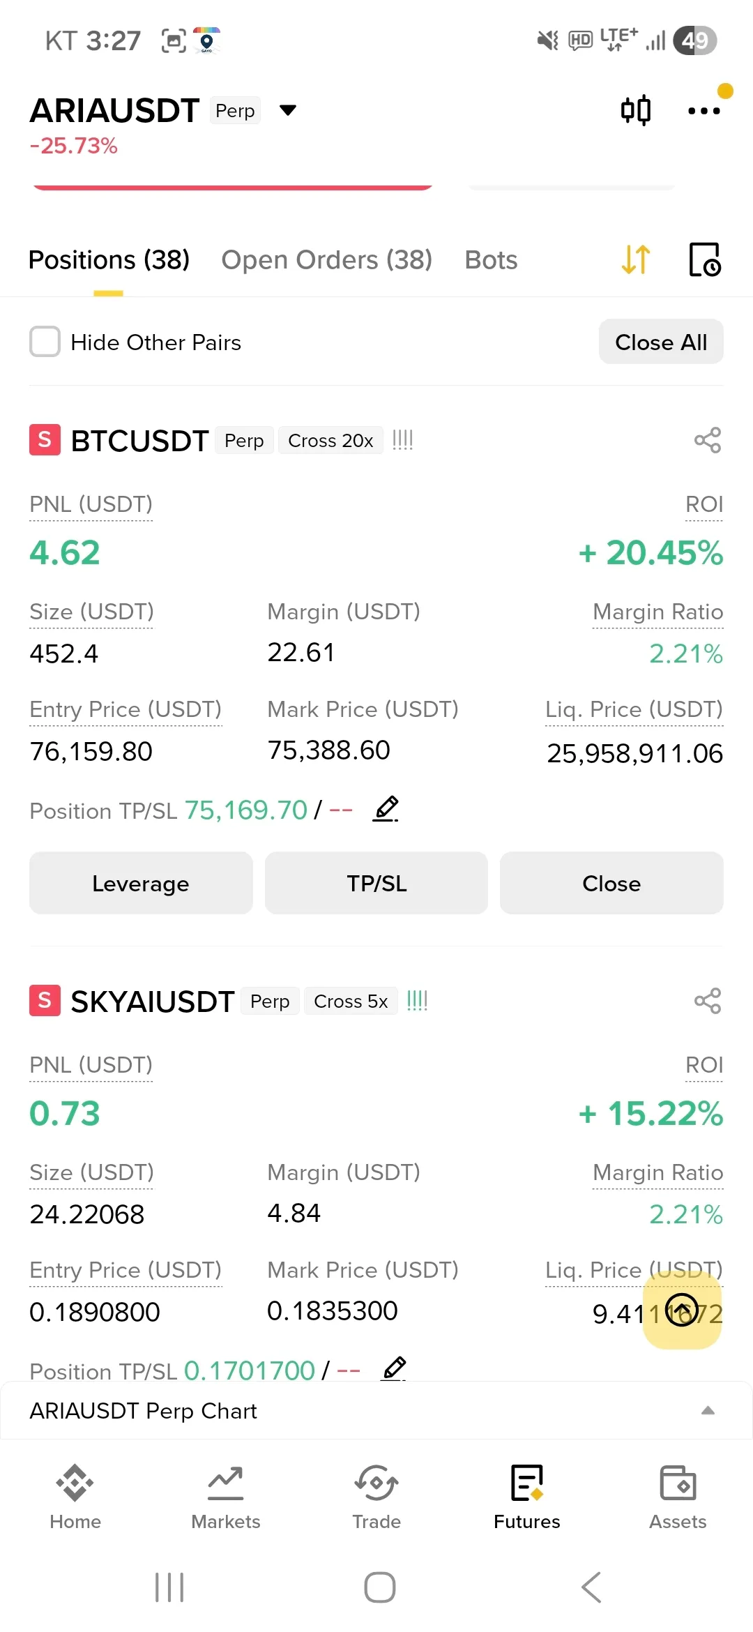Viewport: 753px width, 1632px height.
Task: Open the ARIAUSDT pair dropdown arrow
Action: pyautogui.click(x=288, y=110)
